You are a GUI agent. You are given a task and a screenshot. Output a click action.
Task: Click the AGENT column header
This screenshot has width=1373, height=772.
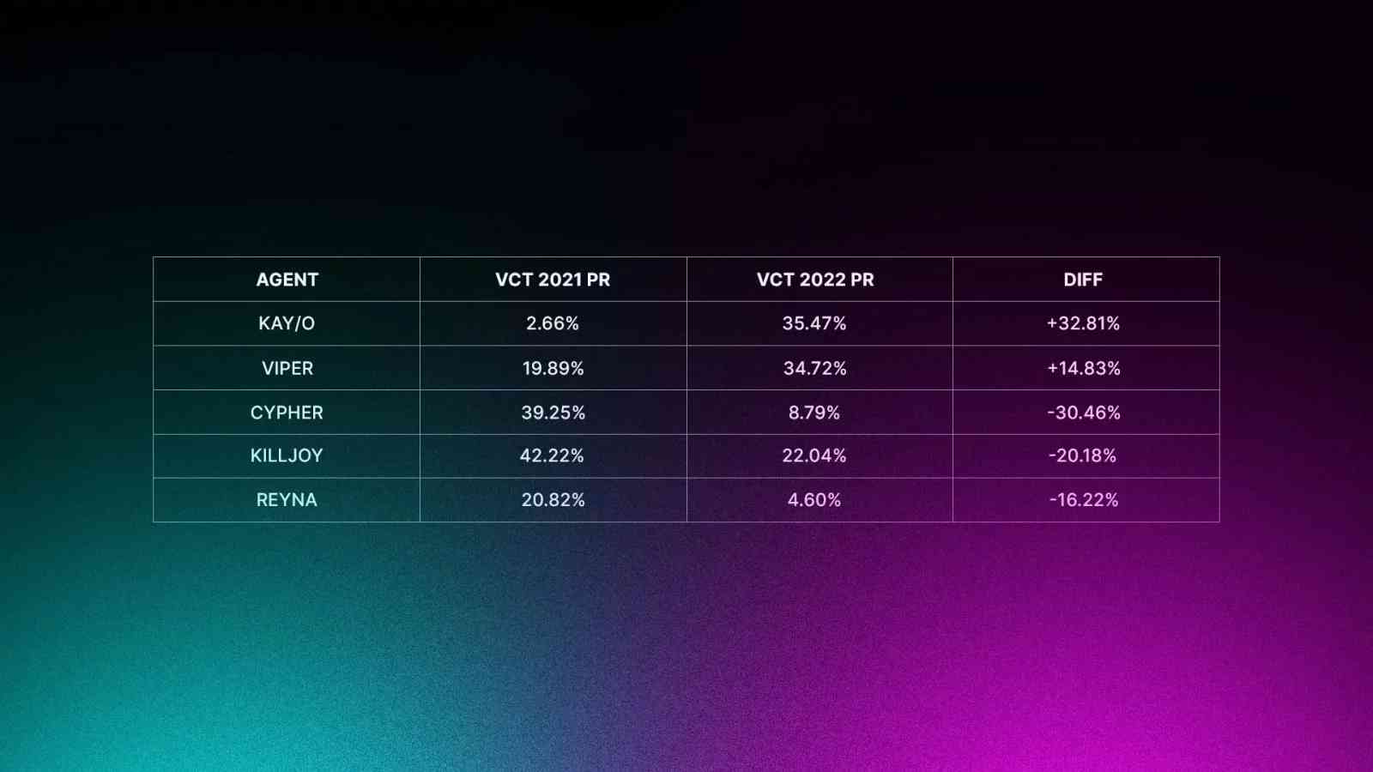[287, 280]
